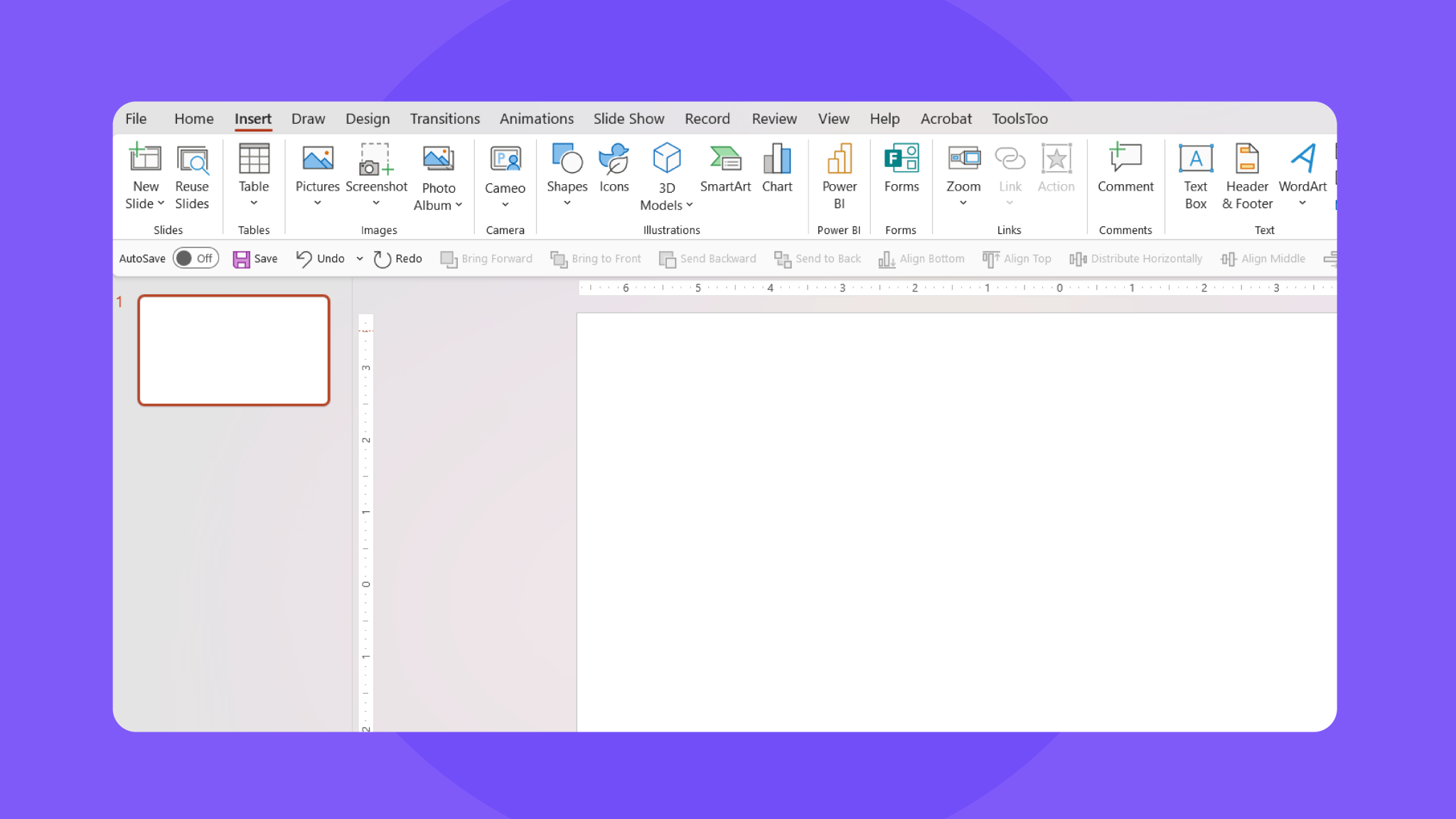
Task: Click the Redo button
Action: (397, 258)
